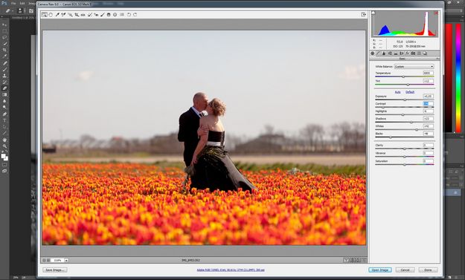
Task: Open the Basic panel flyout menu
Action: pos(437,59)
